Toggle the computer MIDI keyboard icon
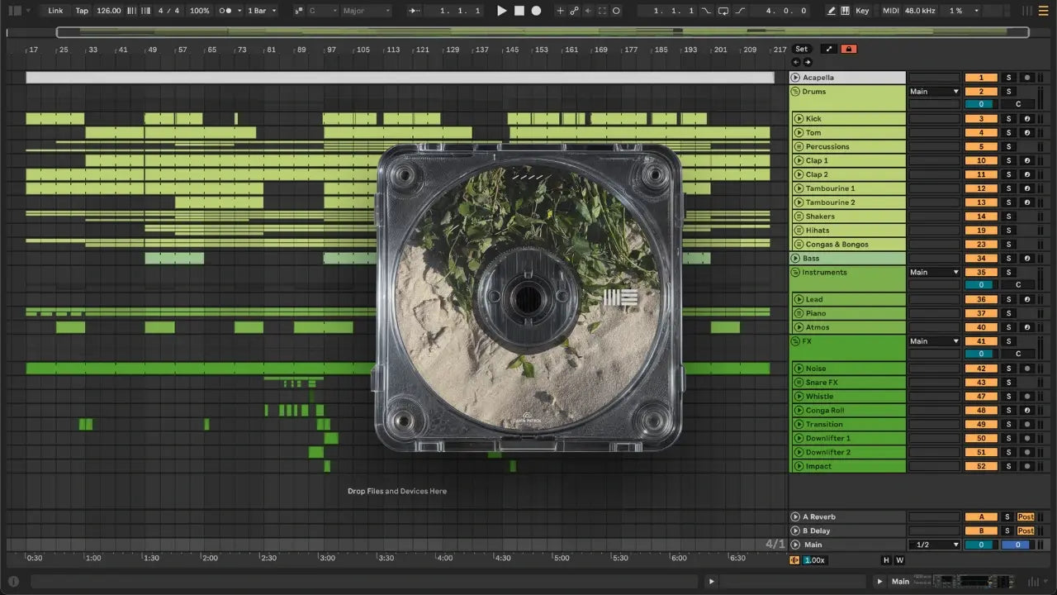Viewport: 1057px width, 595px height. tap(845, 11)
